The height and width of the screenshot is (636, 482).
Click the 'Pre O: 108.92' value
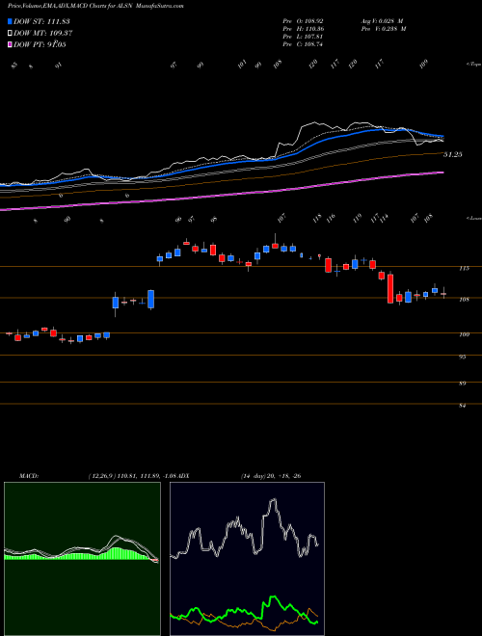303,20
